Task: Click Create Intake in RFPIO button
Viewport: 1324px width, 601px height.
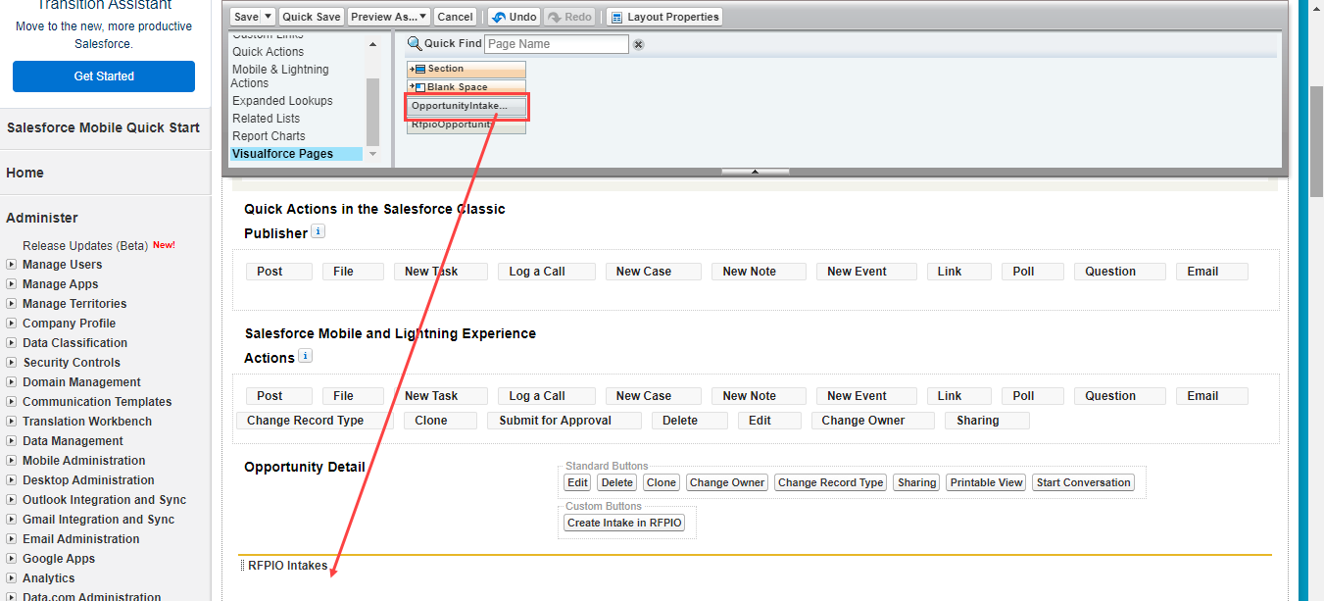Action: click(625, 523)
